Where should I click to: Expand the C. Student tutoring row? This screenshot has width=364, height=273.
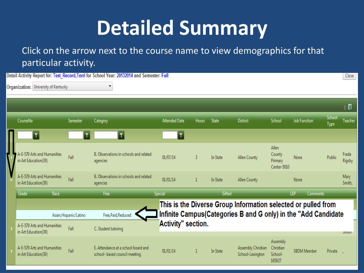[x=11, y=229]
